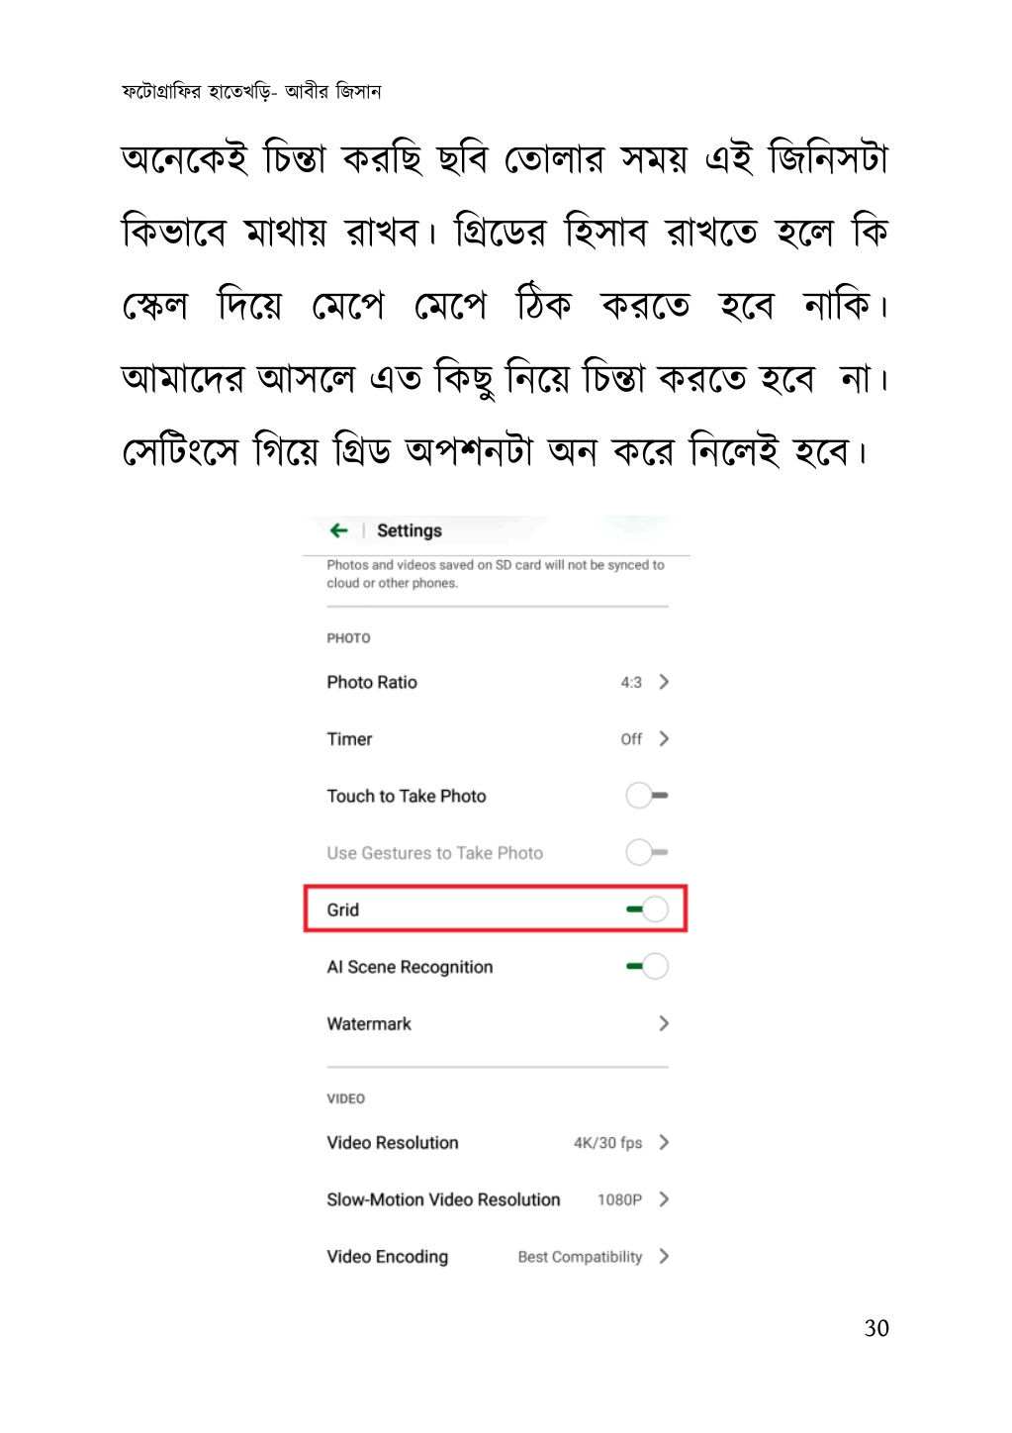Click the Best Compatibility value
1012x1433 pixels.
pos(580,1257)
